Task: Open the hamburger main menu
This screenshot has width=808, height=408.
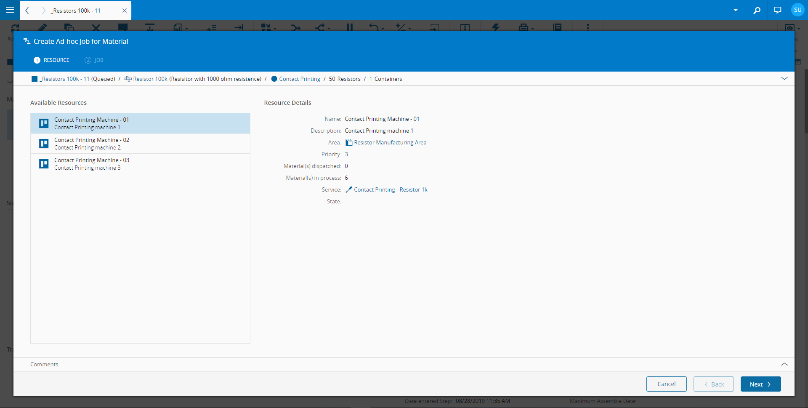Action: pos(10,10)
